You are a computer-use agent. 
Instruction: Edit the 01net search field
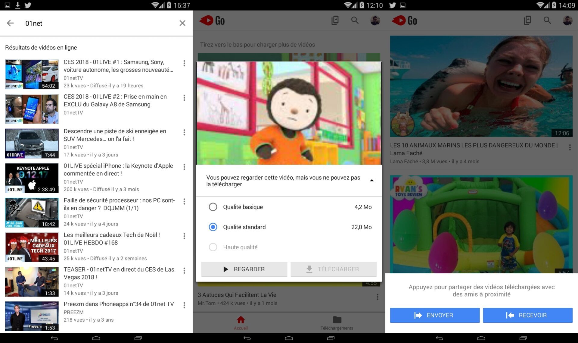(99, 23)
